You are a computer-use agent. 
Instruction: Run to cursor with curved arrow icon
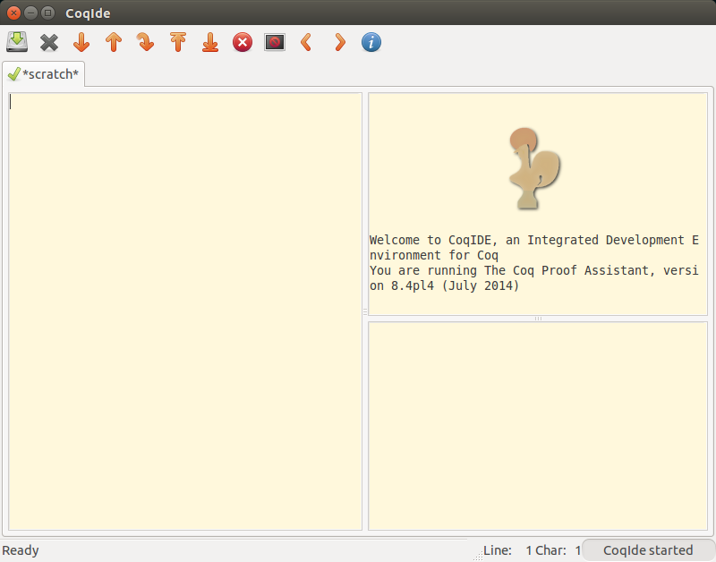point(145,42)
